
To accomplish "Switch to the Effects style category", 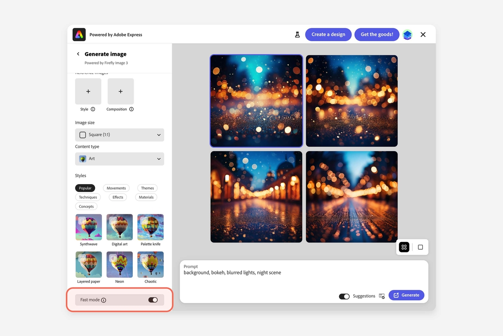I will [x=118, y=197].
